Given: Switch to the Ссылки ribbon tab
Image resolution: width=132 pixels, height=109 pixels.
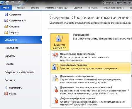Looking at the screenshot, I should [78, 8].
